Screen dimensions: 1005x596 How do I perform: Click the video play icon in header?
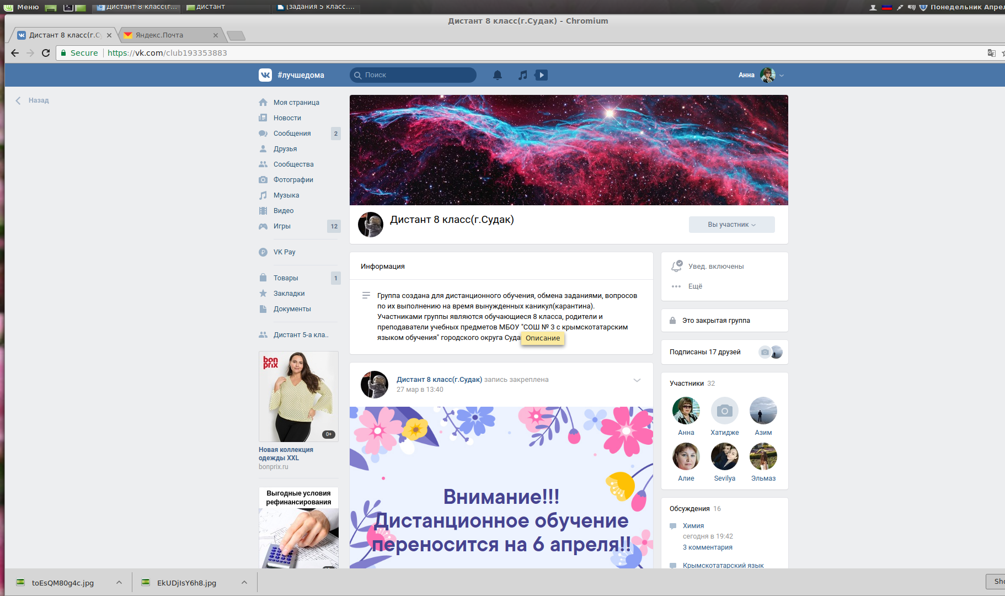pyautogui.click(x=541, y=75)
